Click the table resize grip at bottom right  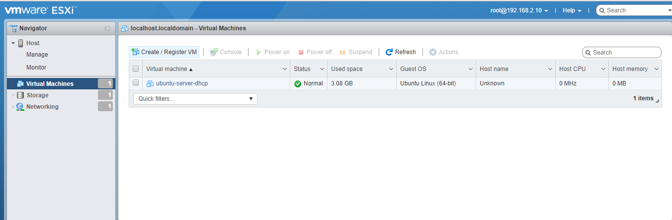pyautogui.click(x=658, y=101)
